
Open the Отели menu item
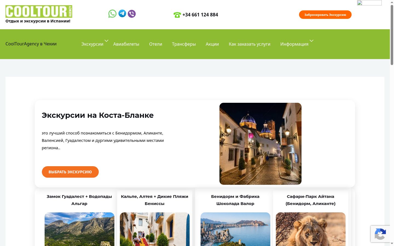pyautogui.click(x=156, y=44)
